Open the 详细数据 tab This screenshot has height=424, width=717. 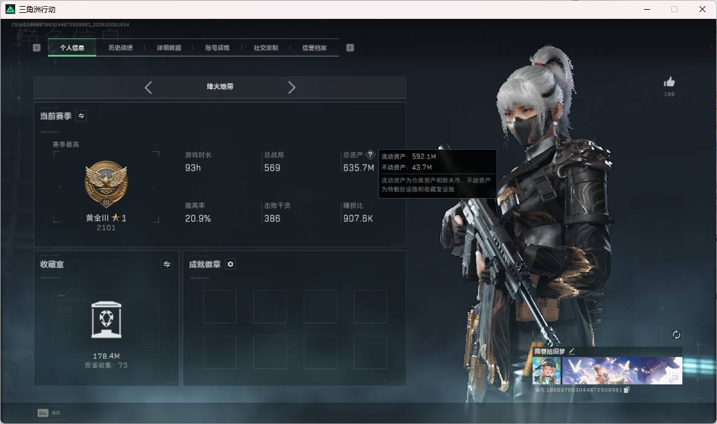pos(169,48)
